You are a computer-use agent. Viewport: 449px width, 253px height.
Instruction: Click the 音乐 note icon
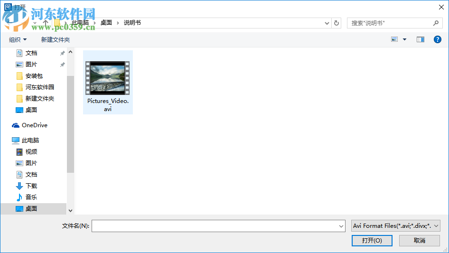19,197
